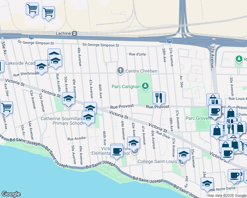Image resolution: width=247 pixels, height=198 pixels.
Task: Select the 44e Avenue street label
Action: click(x=123, y=130)
